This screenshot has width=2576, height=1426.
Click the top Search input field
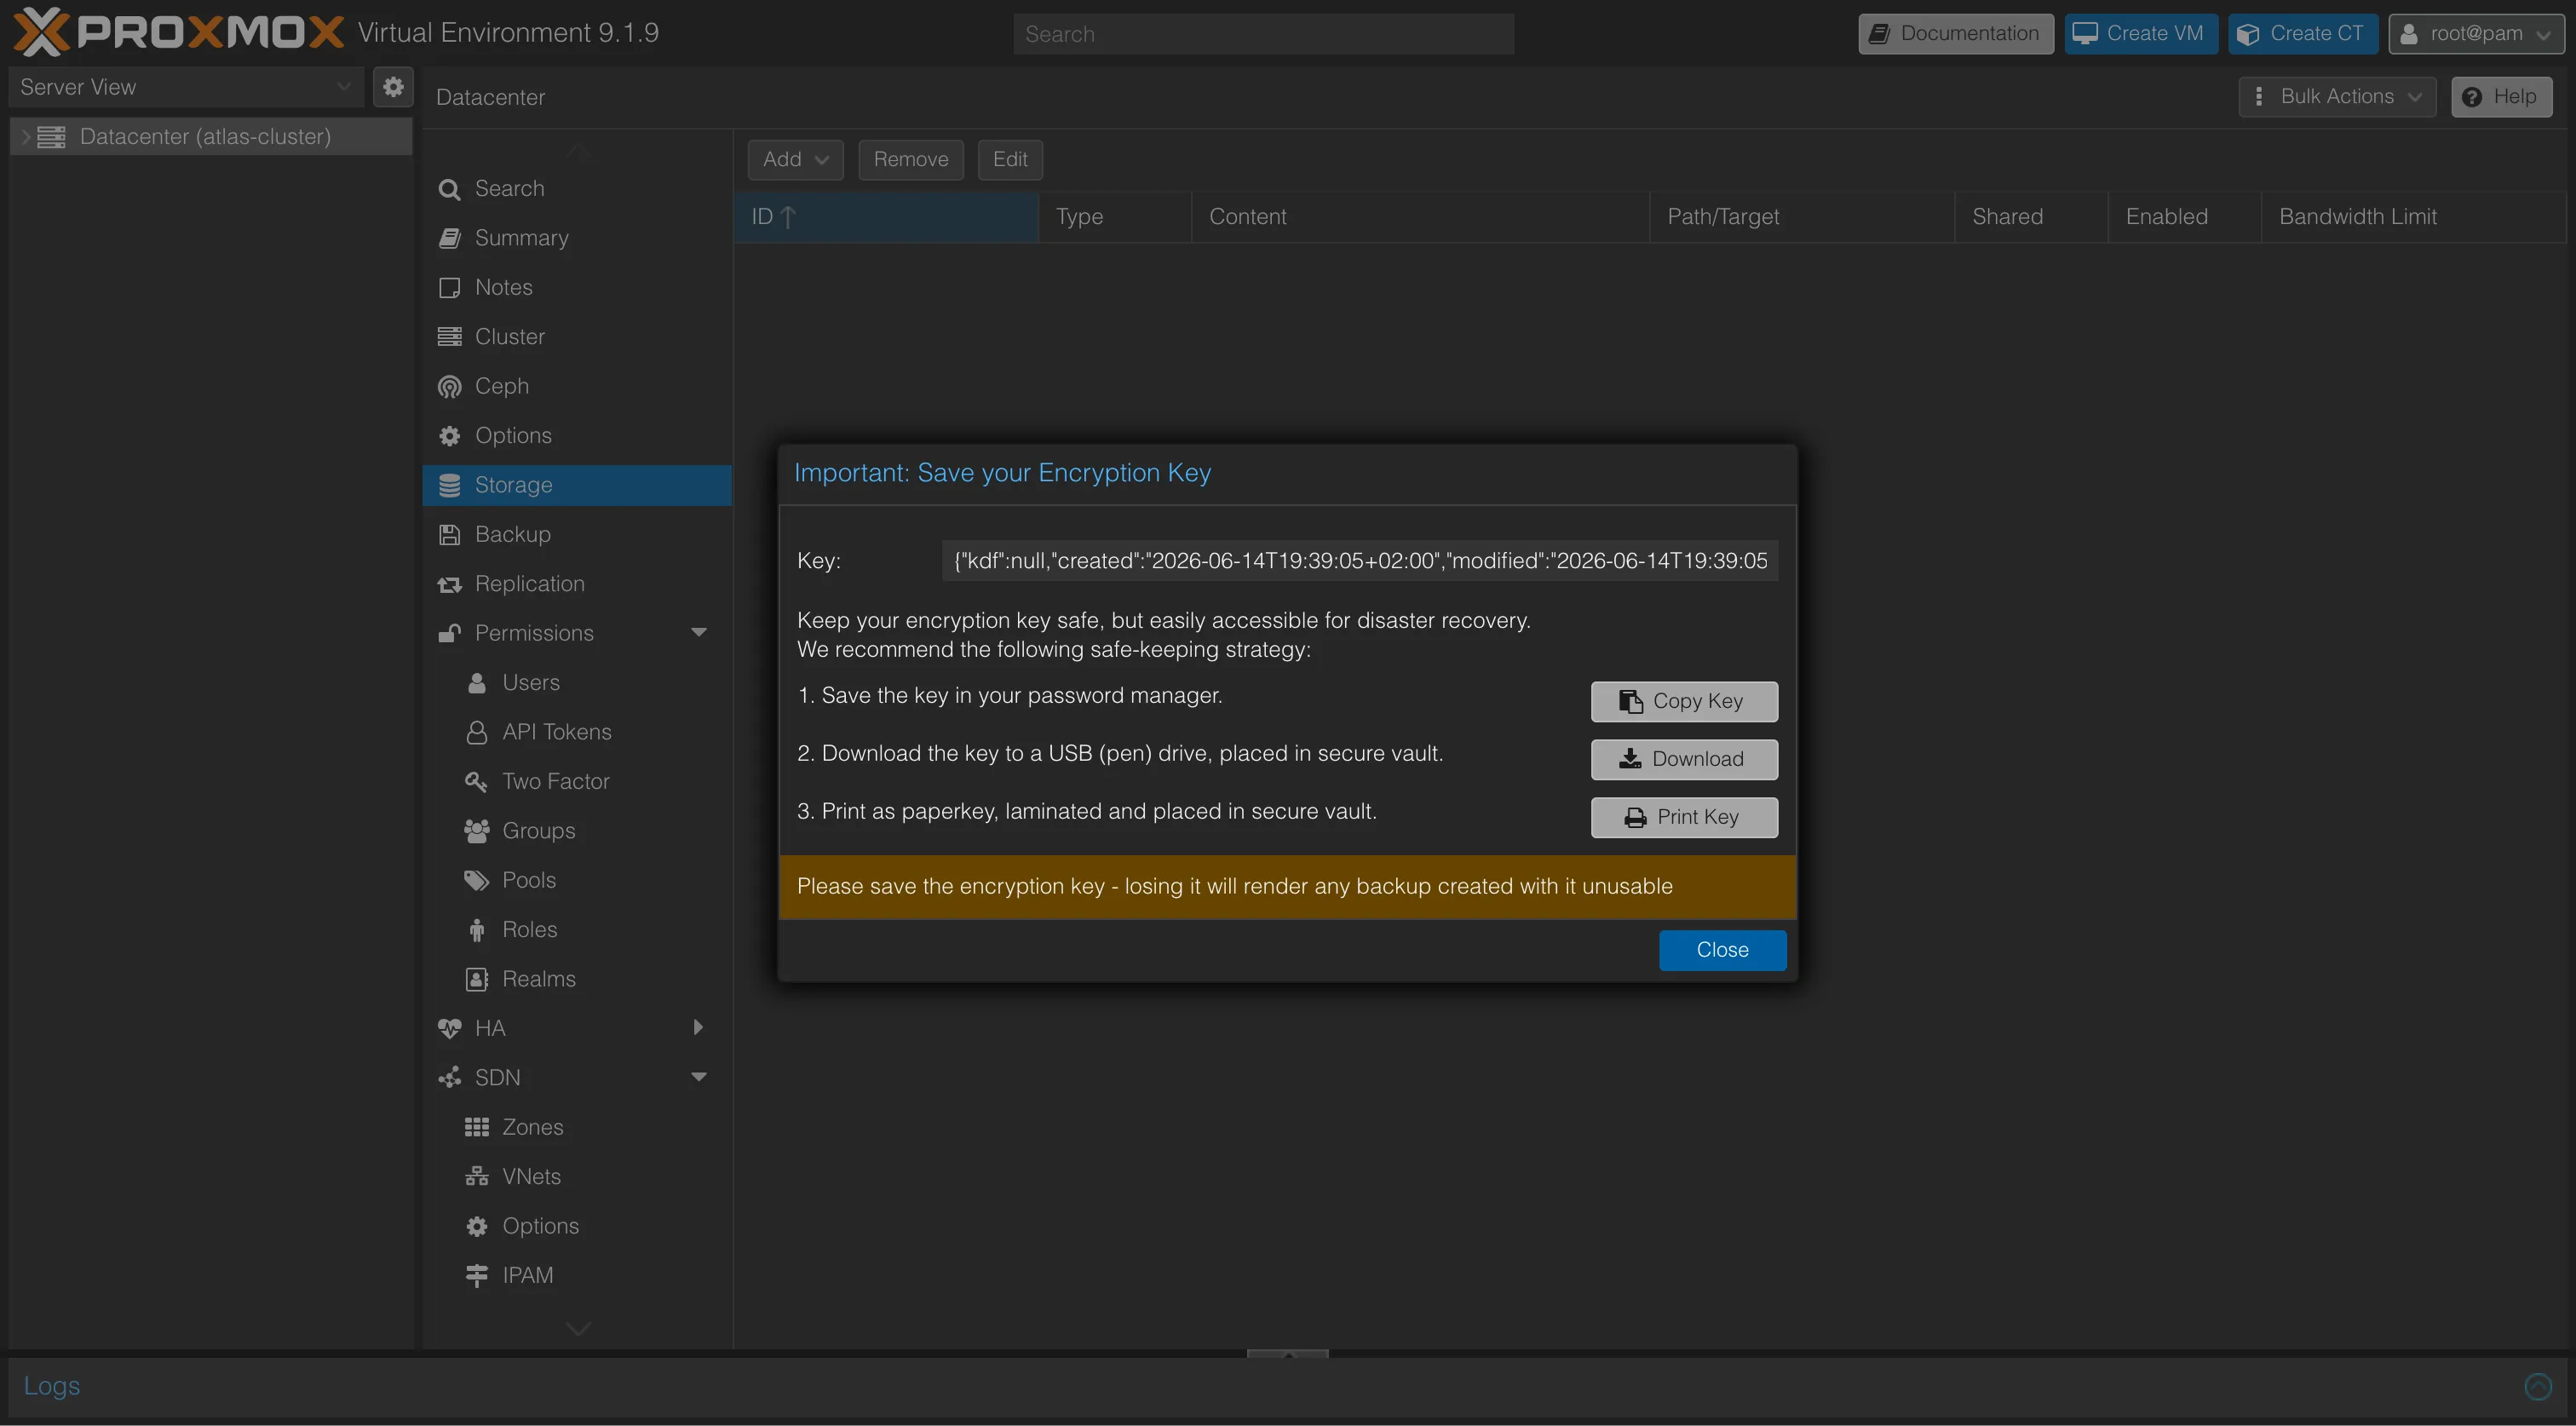tap(1263, 34)
